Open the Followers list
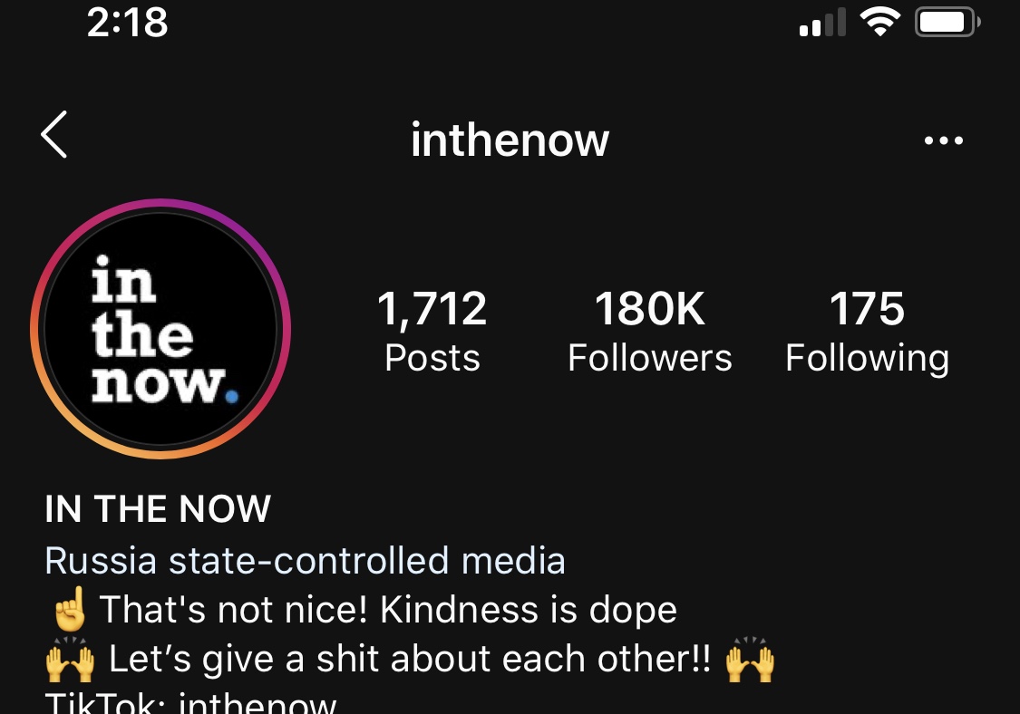1020x714 pixels. 650,332
